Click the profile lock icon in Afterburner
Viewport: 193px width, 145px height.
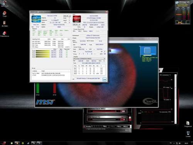(x=84, y=126)
